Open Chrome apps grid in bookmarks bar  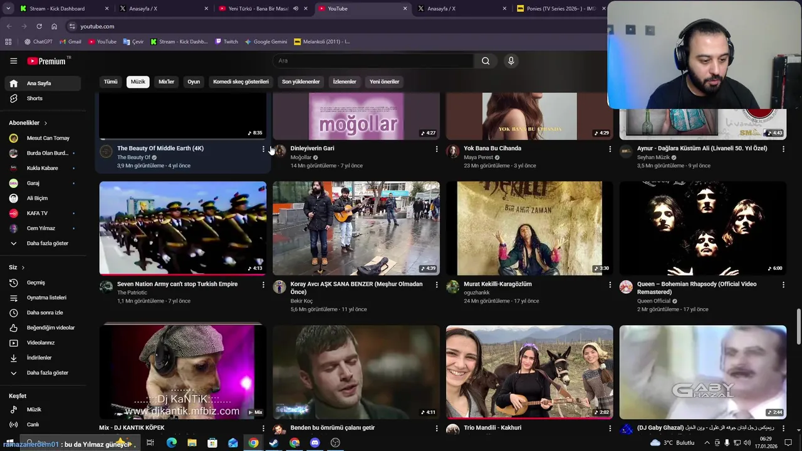click(8, 42)
